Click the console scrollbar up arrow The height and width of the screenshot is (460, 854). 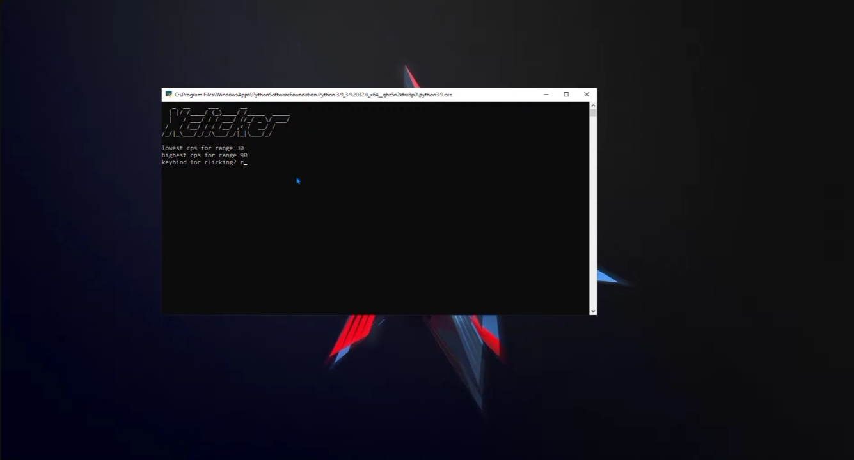pos(593,105)
